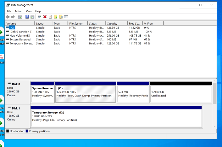
Task: Open the Help menu
Action: (38, 11)
